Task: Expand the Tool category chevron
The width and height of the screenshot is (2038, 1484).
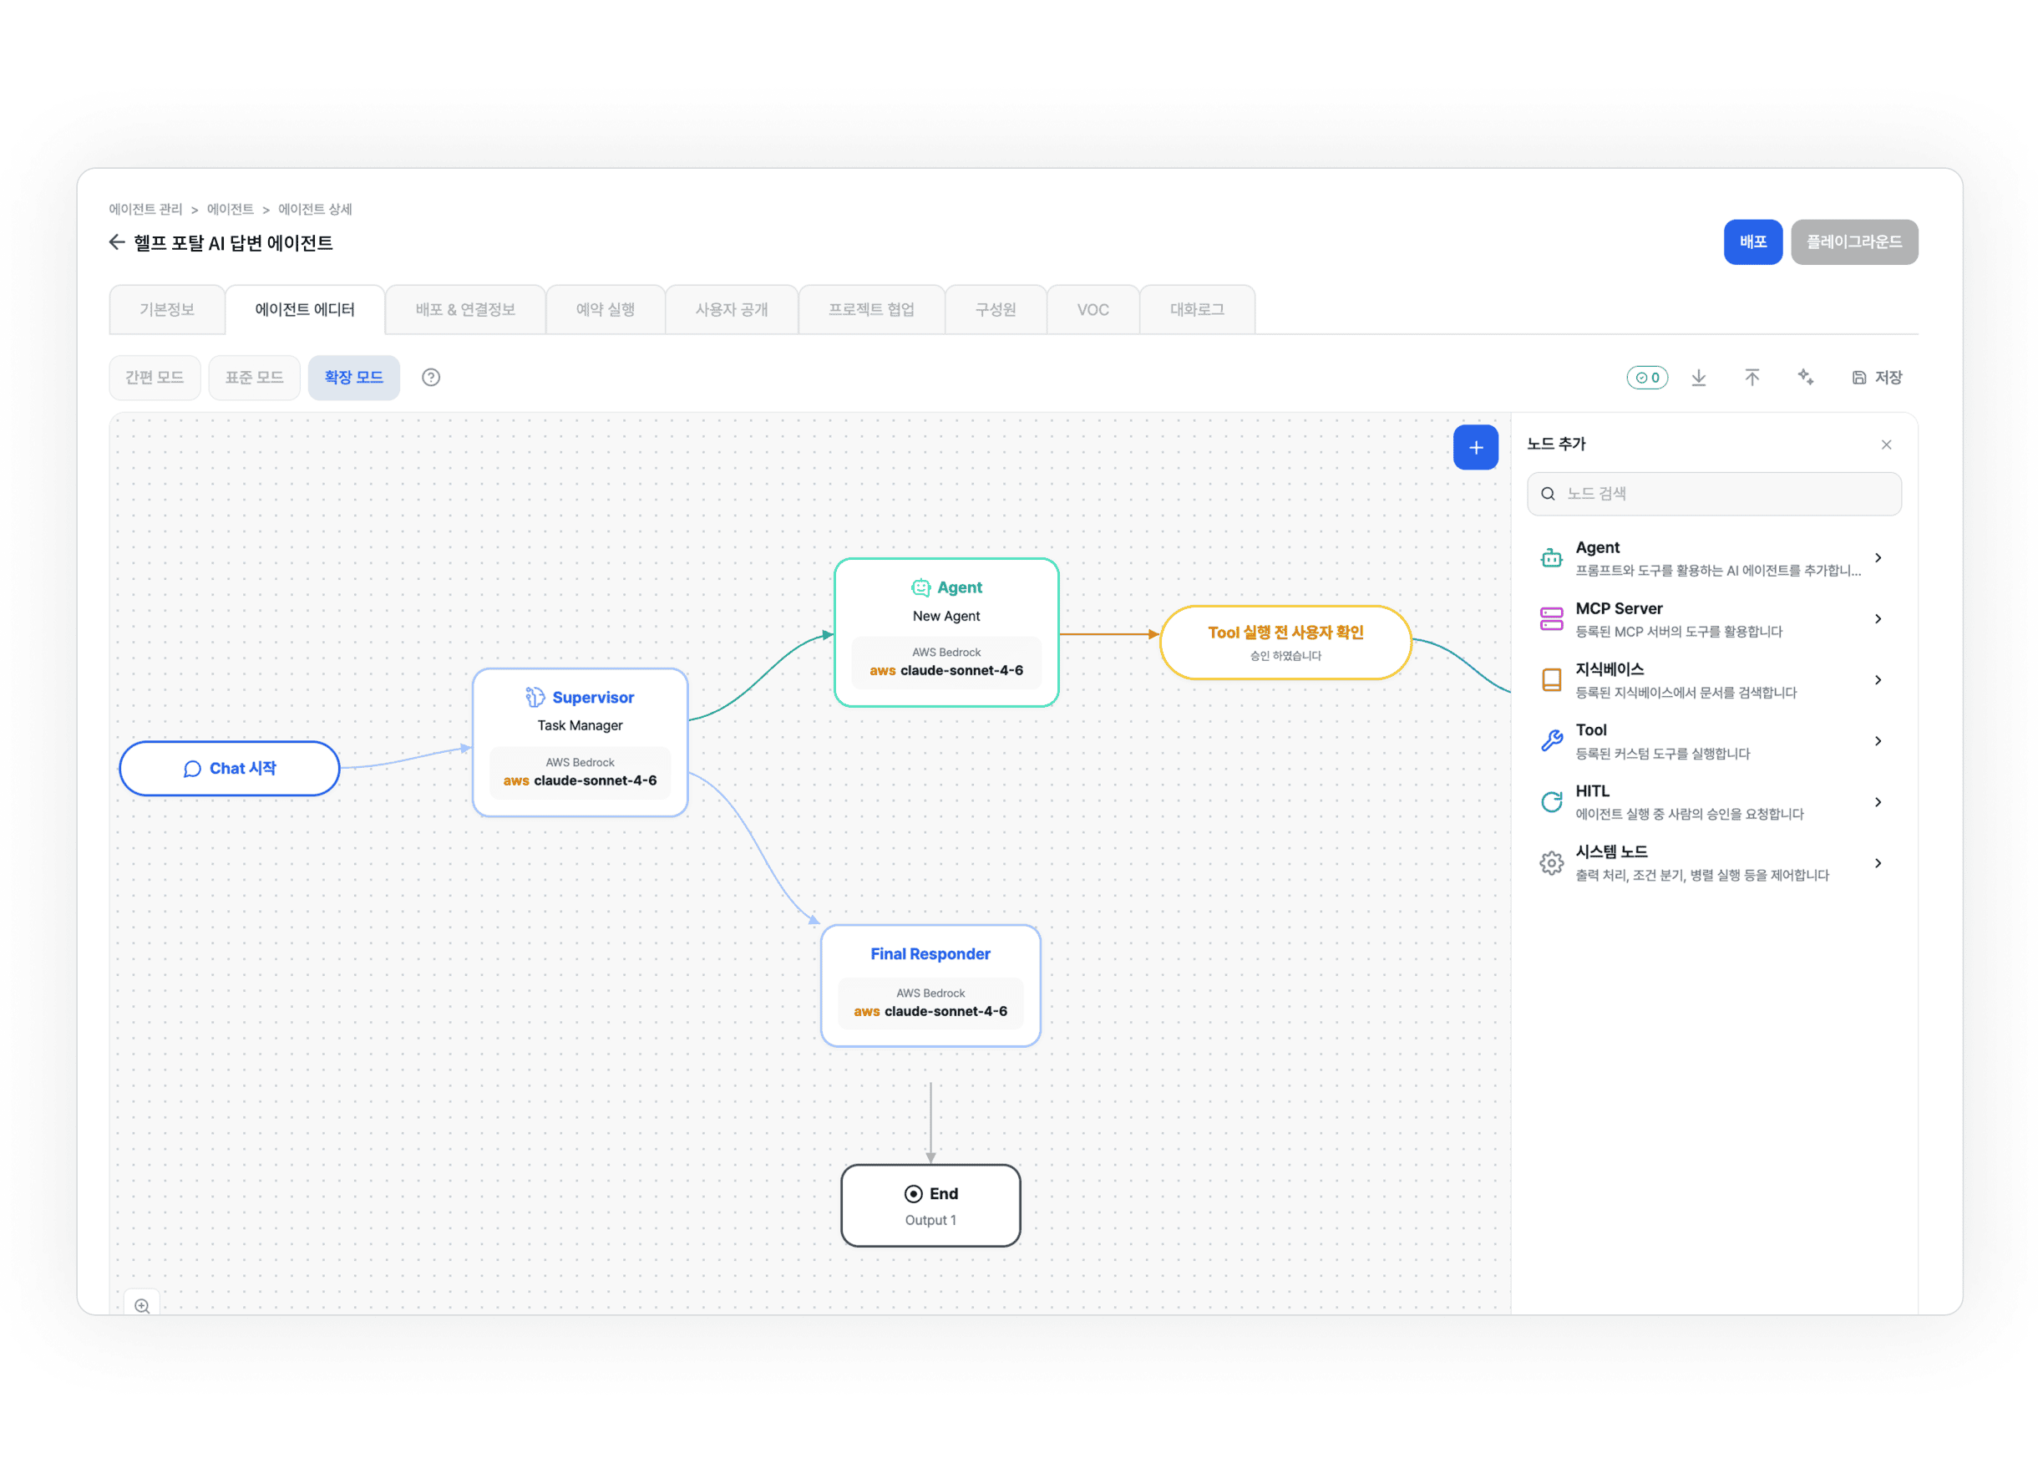Action: coord(1878,741)
